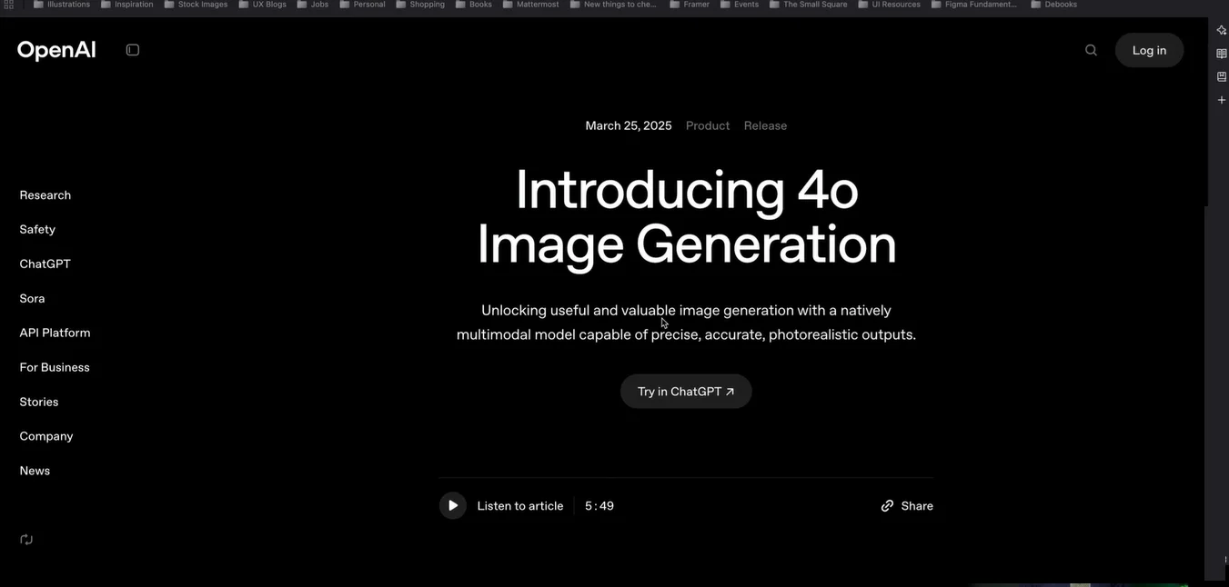Viewport: 1229px width, 587px height.
Task: Open the apps grid icon in bookmarks bar
Action: (x=9, y=5)
